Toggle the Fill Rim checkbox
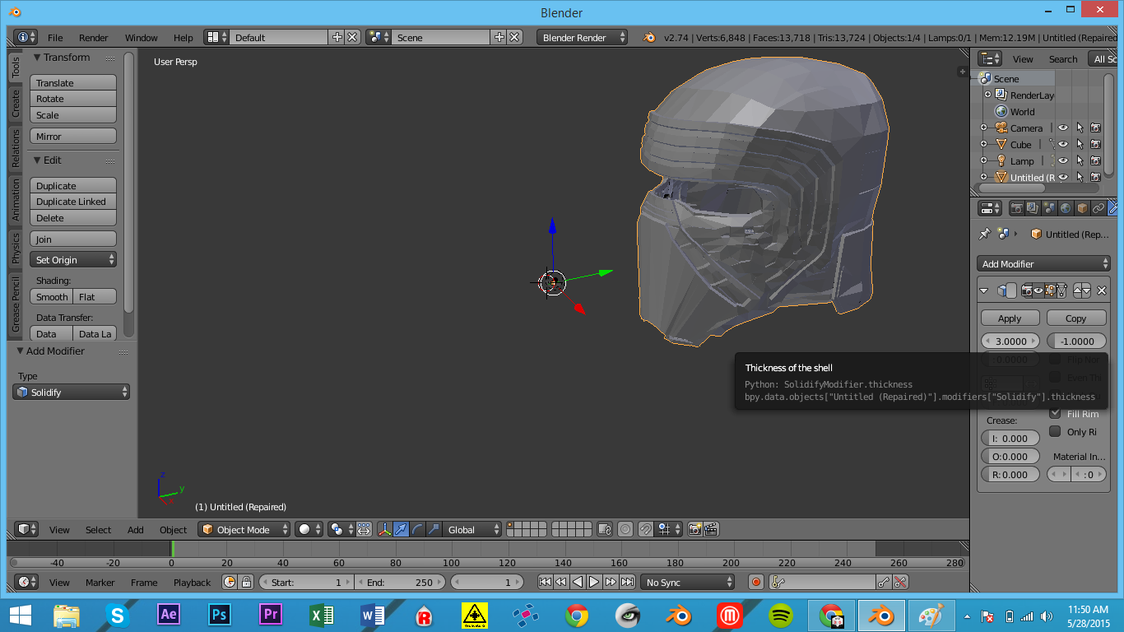This screenshot has height=632, width=1124. (x=1055, y=413)
